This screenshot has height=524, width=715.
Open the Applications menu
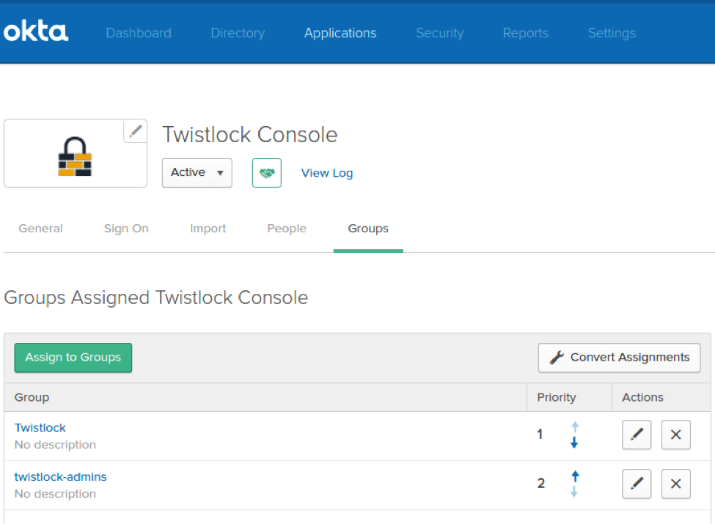click(x=340, y=33)
